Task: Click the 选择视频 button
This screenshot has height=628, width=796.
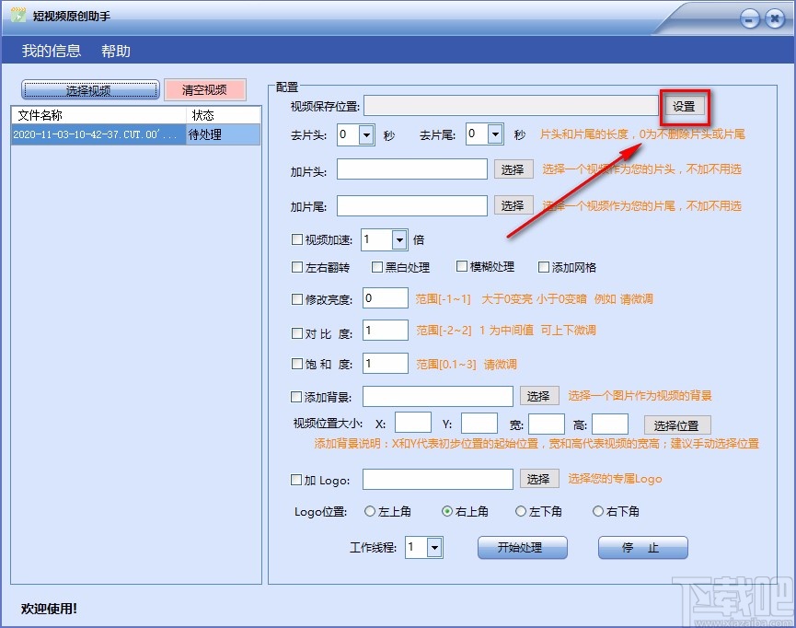Action: (x=90, y=90)
